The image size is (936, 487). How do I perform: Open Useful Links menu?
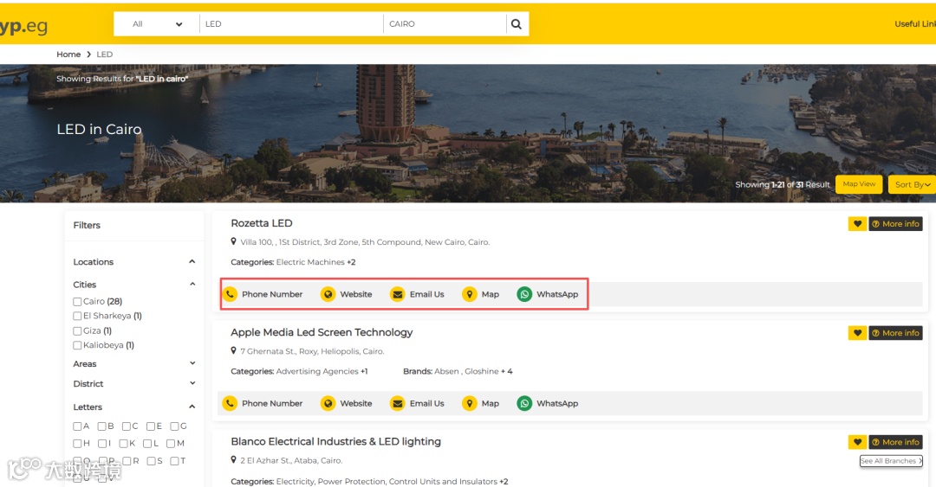914,24
